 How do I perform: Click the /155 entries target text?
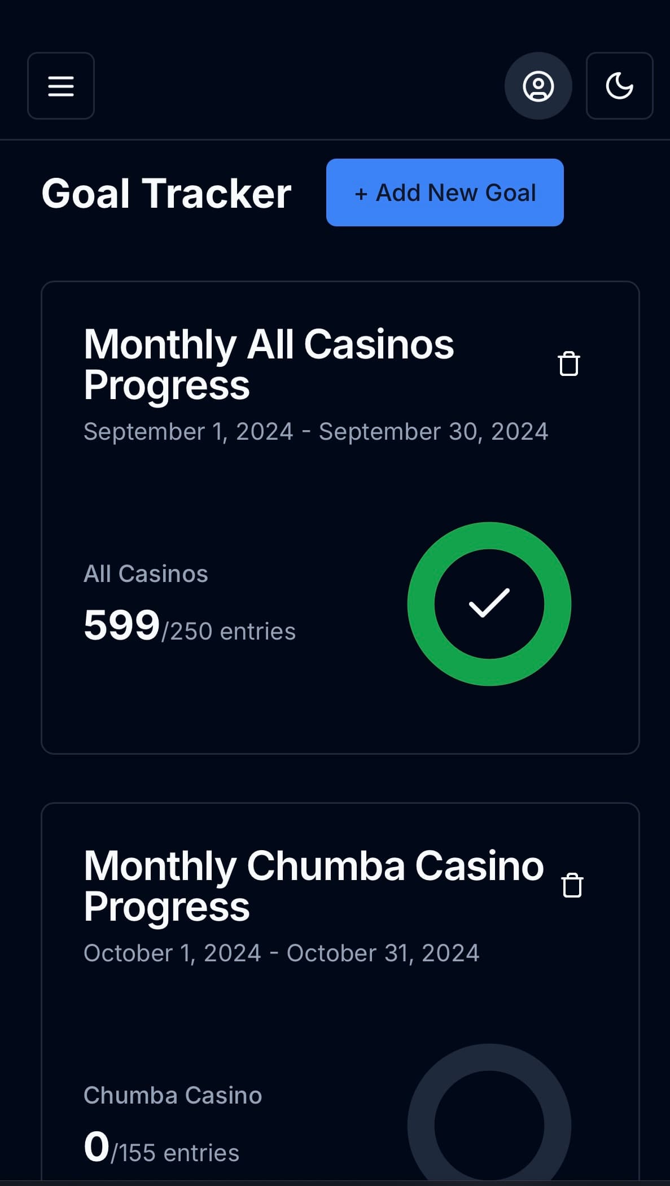click(176, 1153)
